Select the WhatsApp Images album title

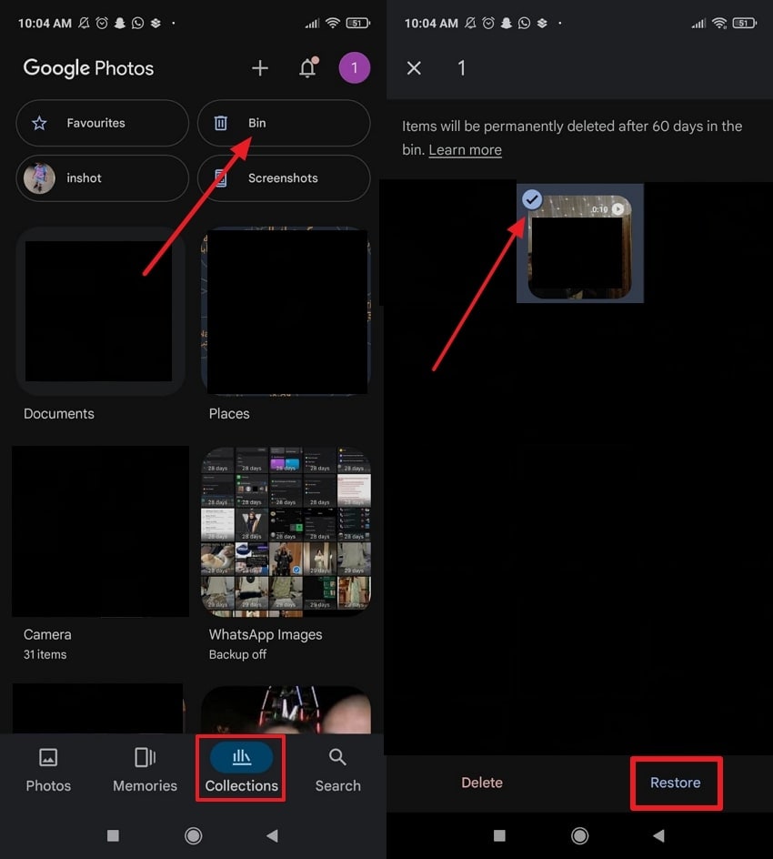tap(266, 634)
